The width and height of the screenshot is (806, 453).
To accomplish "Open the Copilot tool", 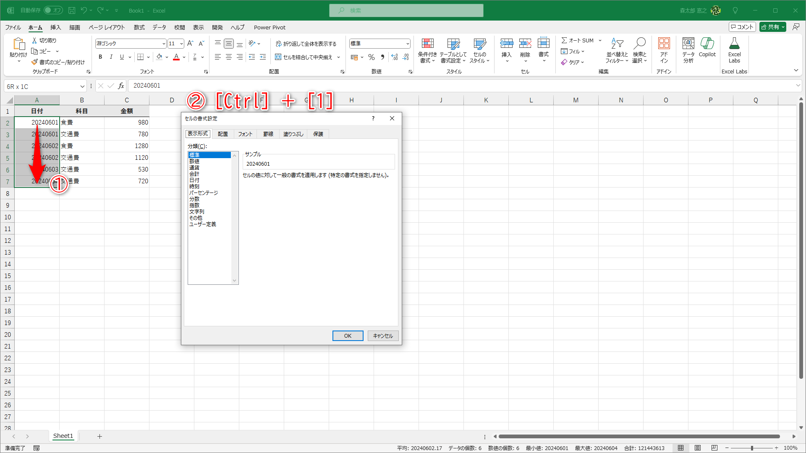I will [x=707, y=44].
